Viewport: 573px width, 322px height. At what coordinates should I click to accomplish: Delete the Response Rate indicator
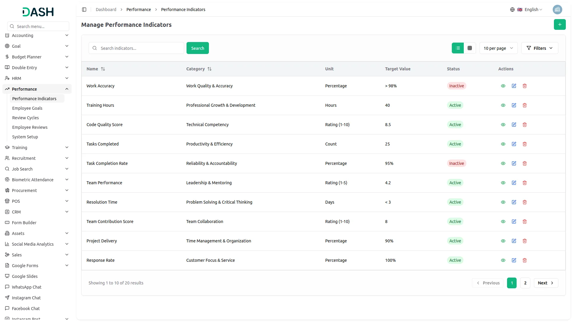coord(524,260)
